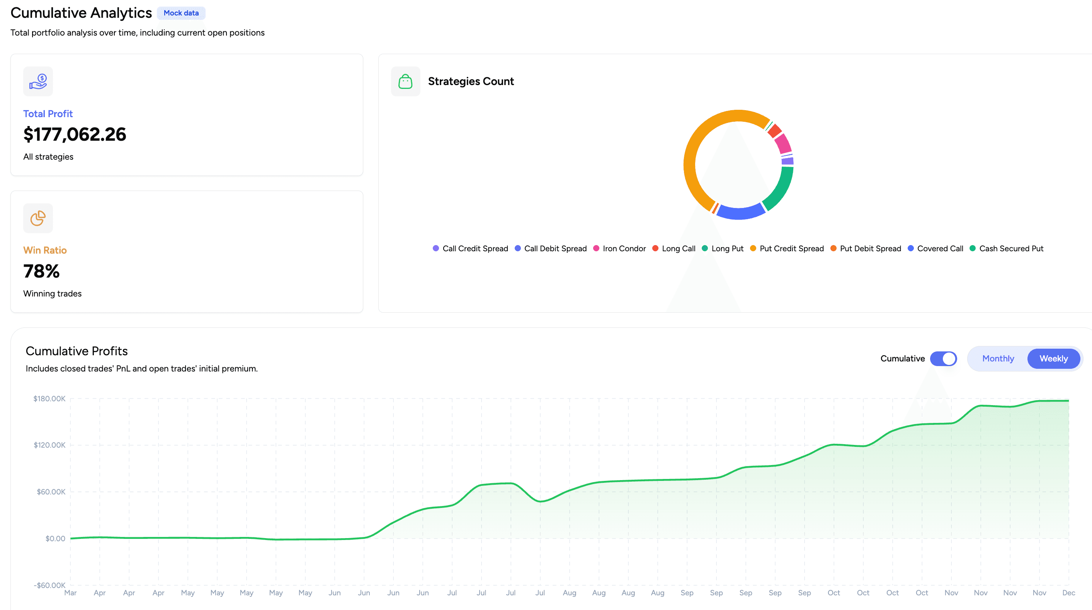Click the Long Put legend dot
This screenshot has height=610, width=1092.
click(x=704, y=248)
